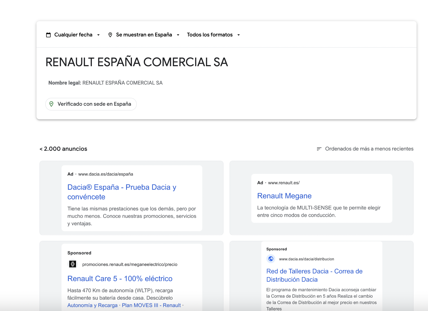Click the Verificado con sede en España chip
The image size is (428, 311).
91,104
